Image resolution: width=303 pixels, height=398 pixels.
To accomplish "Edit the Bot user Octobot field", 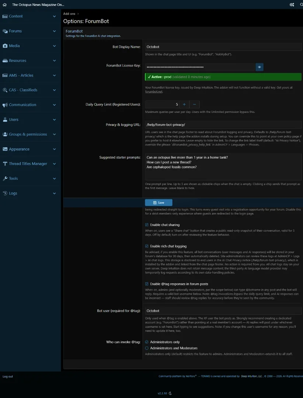I will tap(223, 311).
